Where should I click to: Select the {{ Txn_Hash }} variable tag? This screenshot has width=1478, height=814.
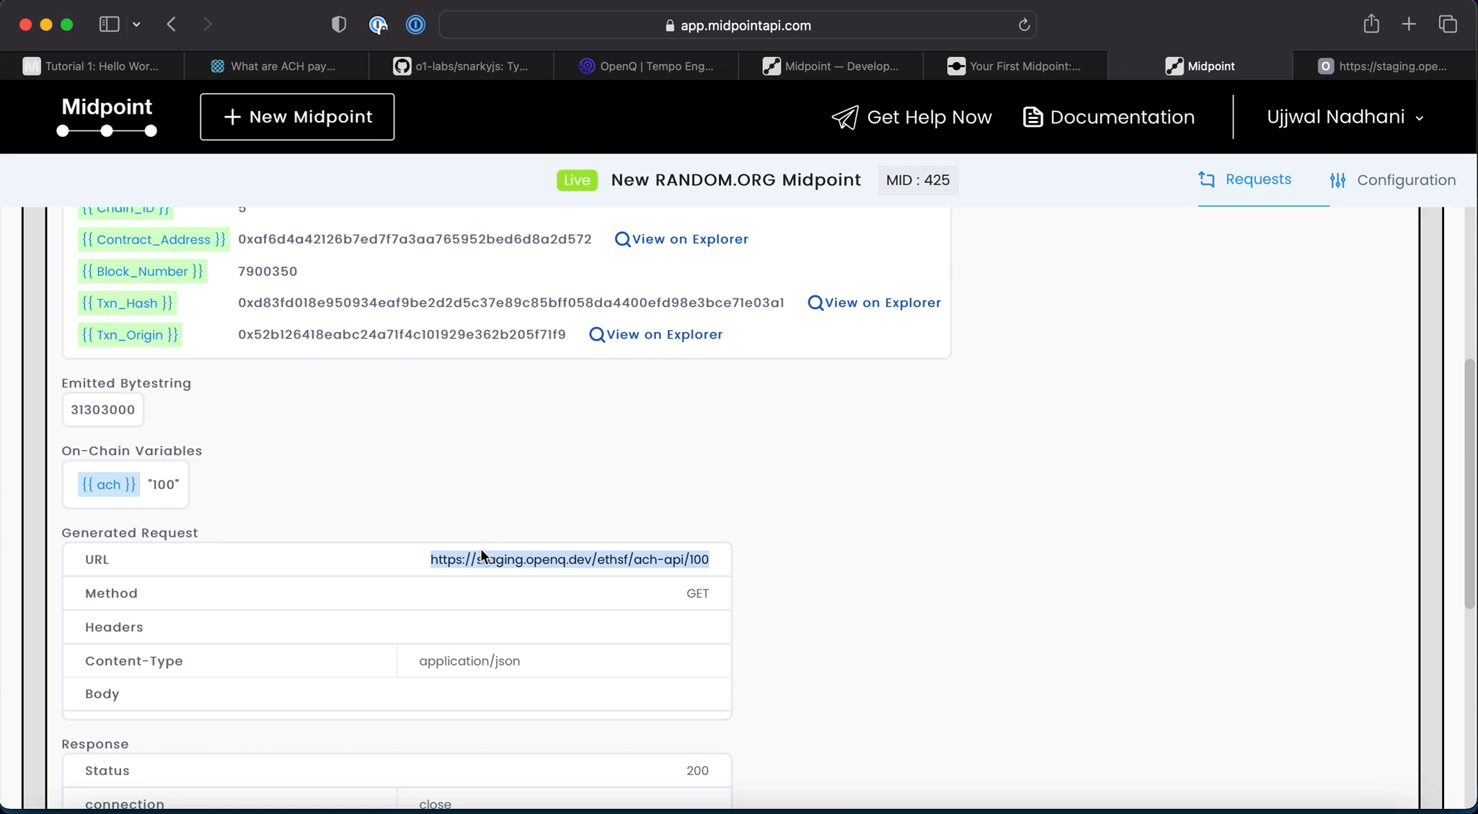coord(128,303)
